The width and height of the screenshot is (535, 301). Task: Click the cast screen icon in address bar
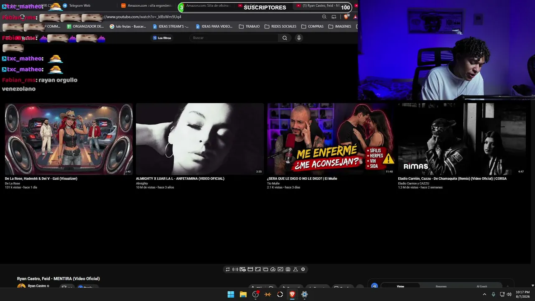click(x=334, y=17)
